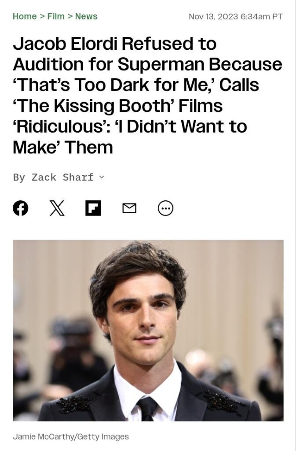
Task: Click the Nov 13, 2023 publish timestamp
Action: tap(235, 16)
